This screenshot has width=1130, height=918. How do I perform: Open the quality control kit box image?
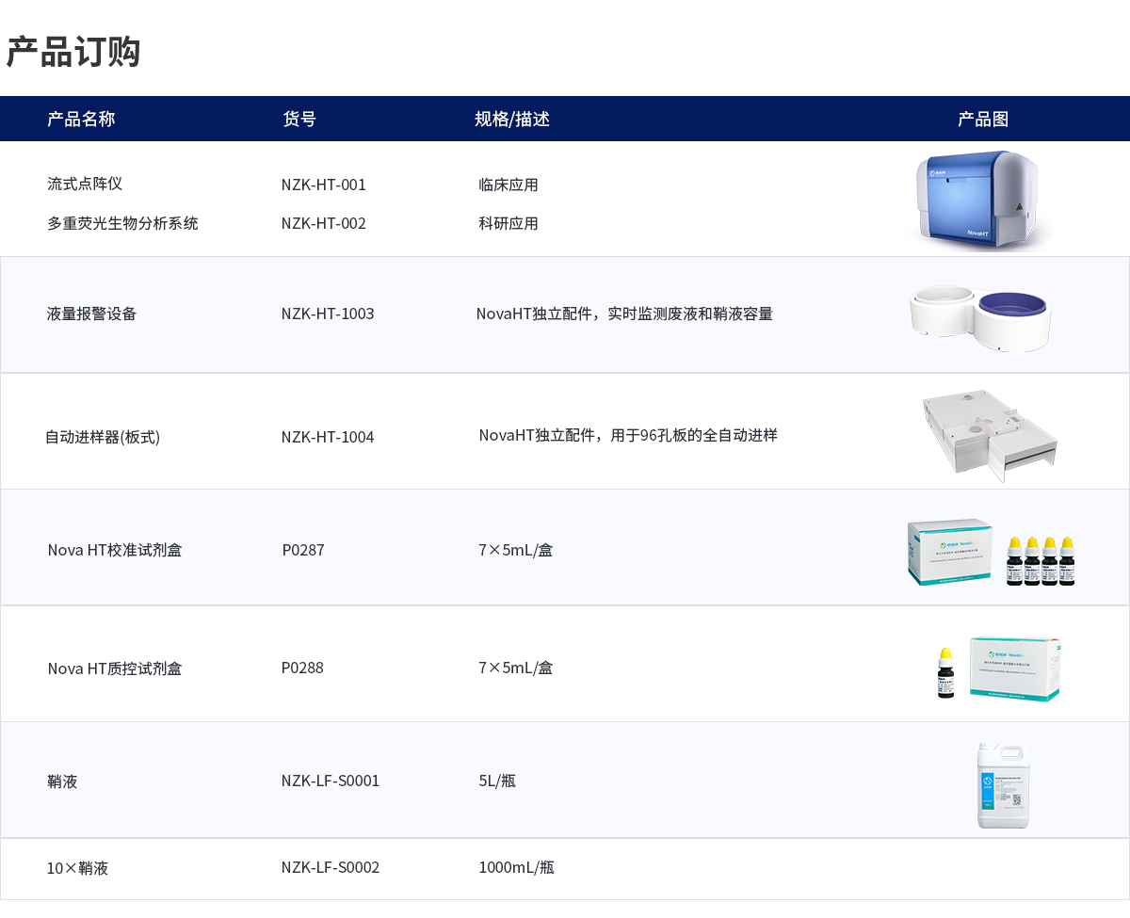pos(1015,668)
